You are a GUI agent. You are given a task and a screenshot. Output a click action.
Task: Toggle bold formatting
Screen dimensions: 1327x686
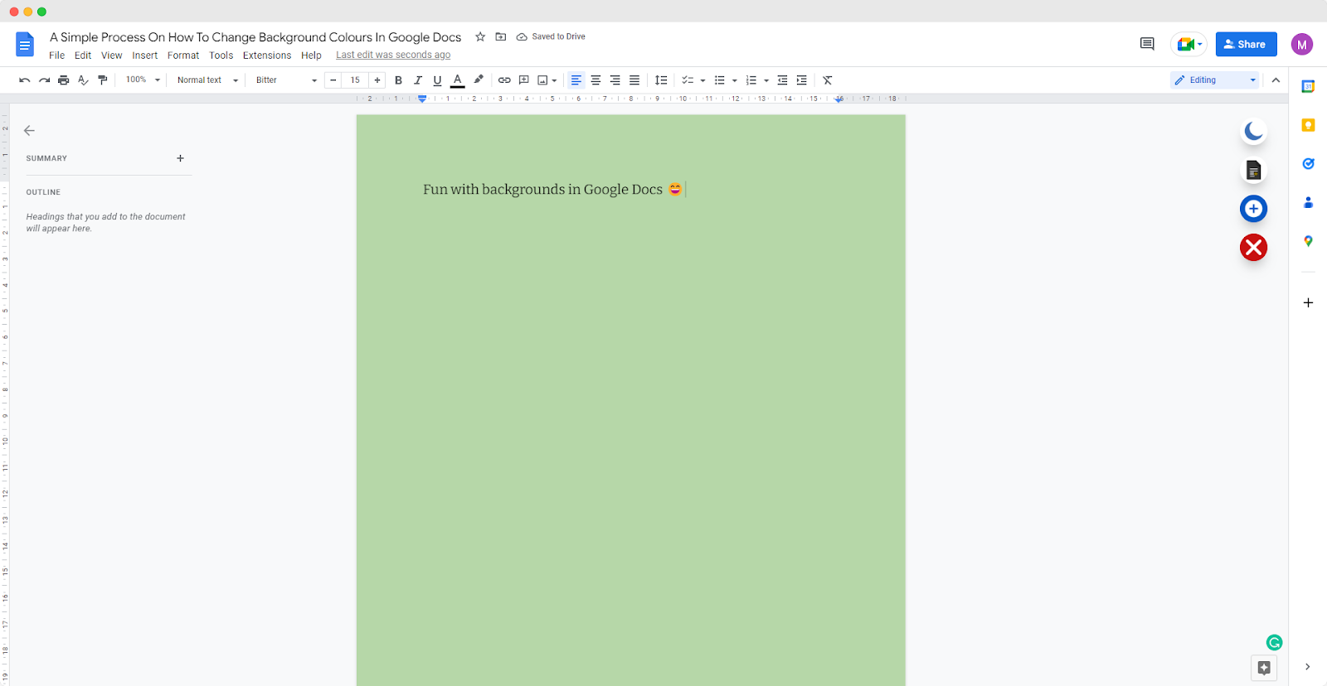pyautogui.click(x=398, y=80)
